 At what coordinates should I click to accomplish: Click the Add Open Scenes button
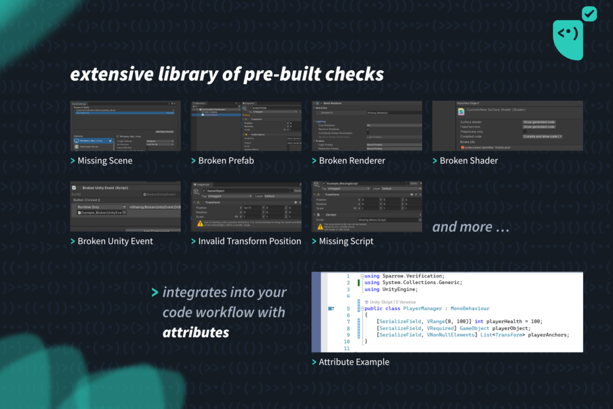(164, 131)
